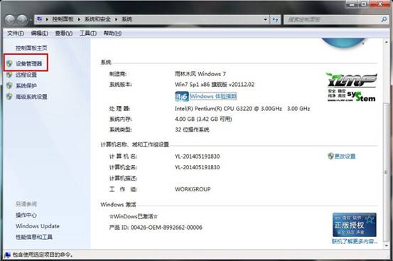
Task: Click the 正版授权 genuine software badge
Action: coord(354,225)
